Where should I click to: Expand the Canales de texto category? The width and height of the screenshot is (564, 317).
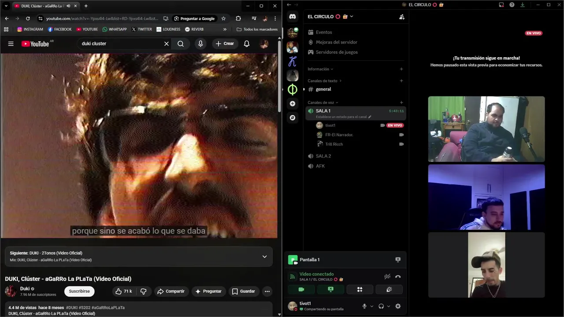(x=325, y=81)
